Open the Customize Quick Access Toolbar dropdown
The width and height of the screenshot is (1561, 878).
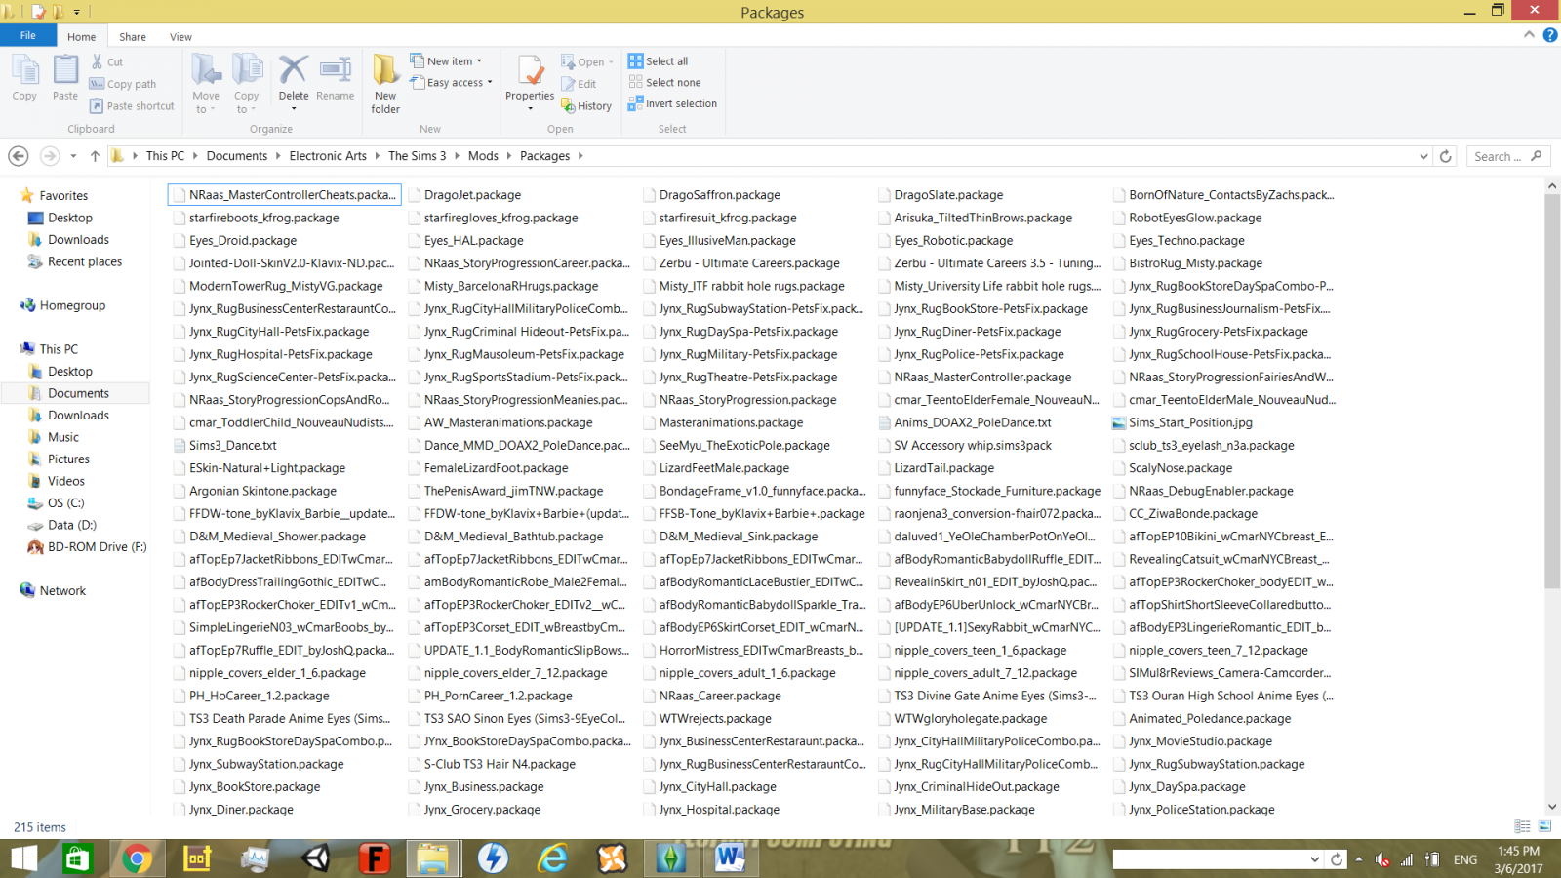pos(77,12)
